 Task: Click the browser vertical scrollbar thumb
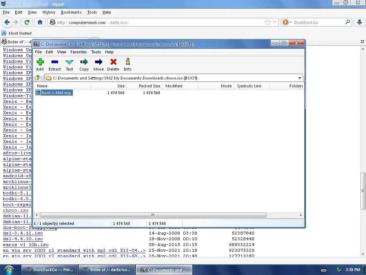pos(363,191)
